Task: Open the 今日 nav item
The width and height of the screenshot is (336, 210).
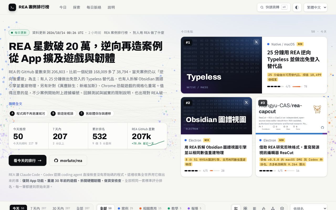Action: click(63, 7)
